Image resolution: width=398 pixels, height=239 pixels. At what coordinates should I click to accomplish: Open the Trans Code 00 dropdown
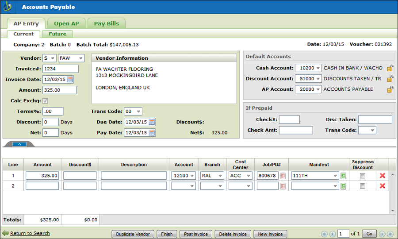coord(133,112)
